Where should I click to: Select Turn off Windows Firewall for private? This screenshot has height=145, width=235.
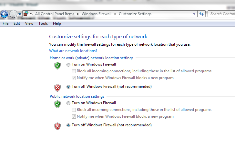[68, 87]
